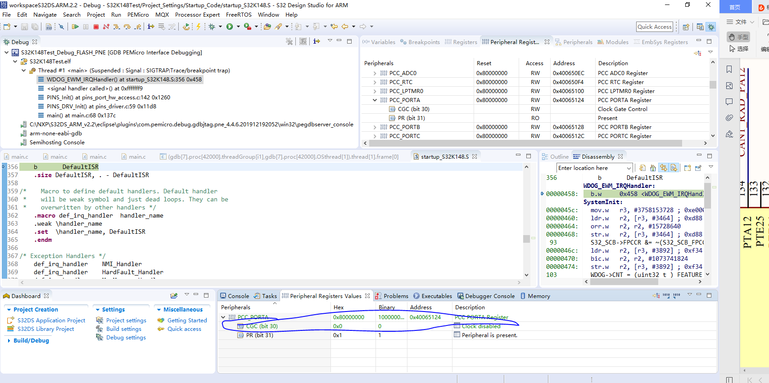
Task: Expand the PCC_RTC register node
Action: 375,82
